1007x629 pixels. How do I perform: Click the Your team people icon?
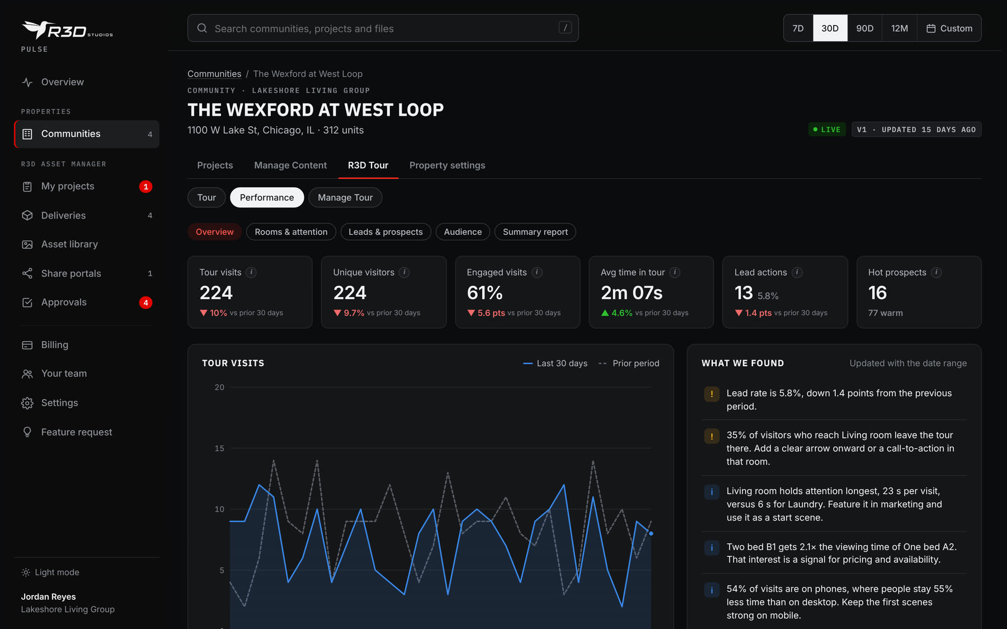click(27, 374)
